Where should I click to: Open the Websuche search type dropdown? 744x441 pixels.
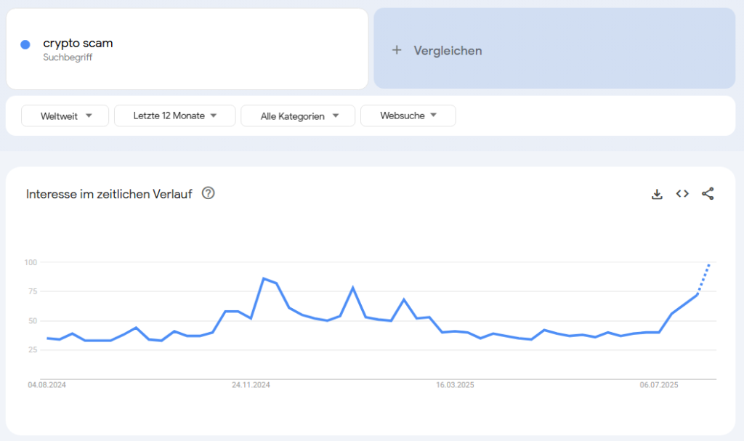[408, 116]
